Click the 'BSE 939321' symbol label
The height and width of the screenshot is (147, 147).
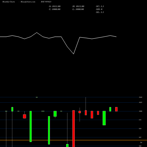(46, 2)
